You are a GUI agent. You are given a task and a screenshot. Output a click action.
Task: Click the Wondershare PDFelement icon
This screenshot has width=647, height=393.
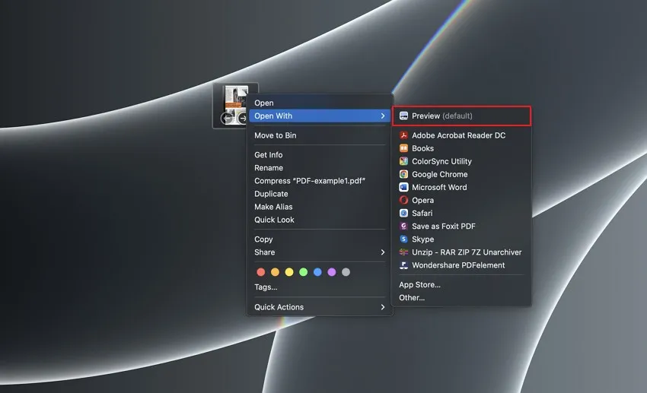(403, 265)
